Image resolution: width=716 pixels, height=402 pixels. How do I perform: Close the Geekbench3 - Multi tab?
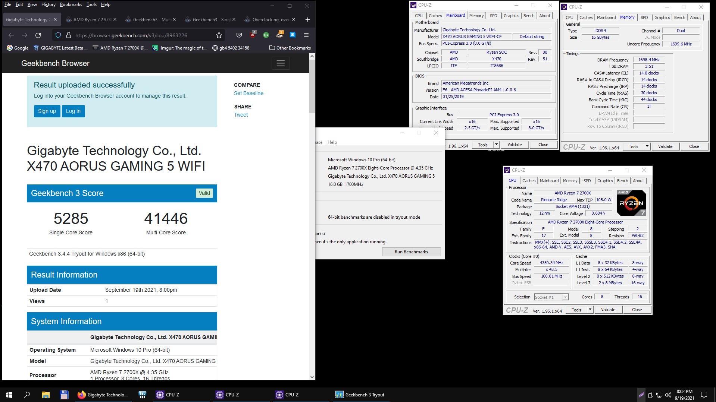(174, 19)
